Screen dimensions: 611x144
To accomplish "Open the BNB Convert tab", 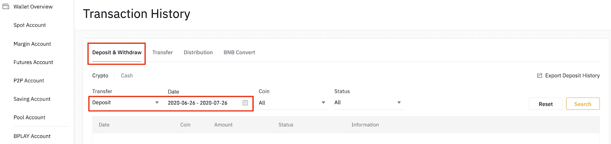I will point(239,53).
